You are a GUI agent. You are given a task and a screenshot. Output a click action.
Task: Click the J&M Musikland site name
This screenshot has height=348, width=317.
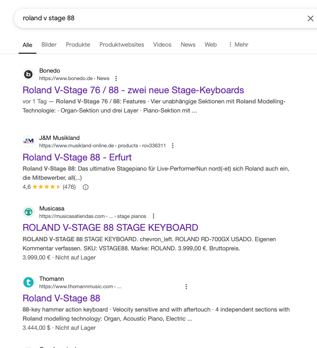[59, 138]
